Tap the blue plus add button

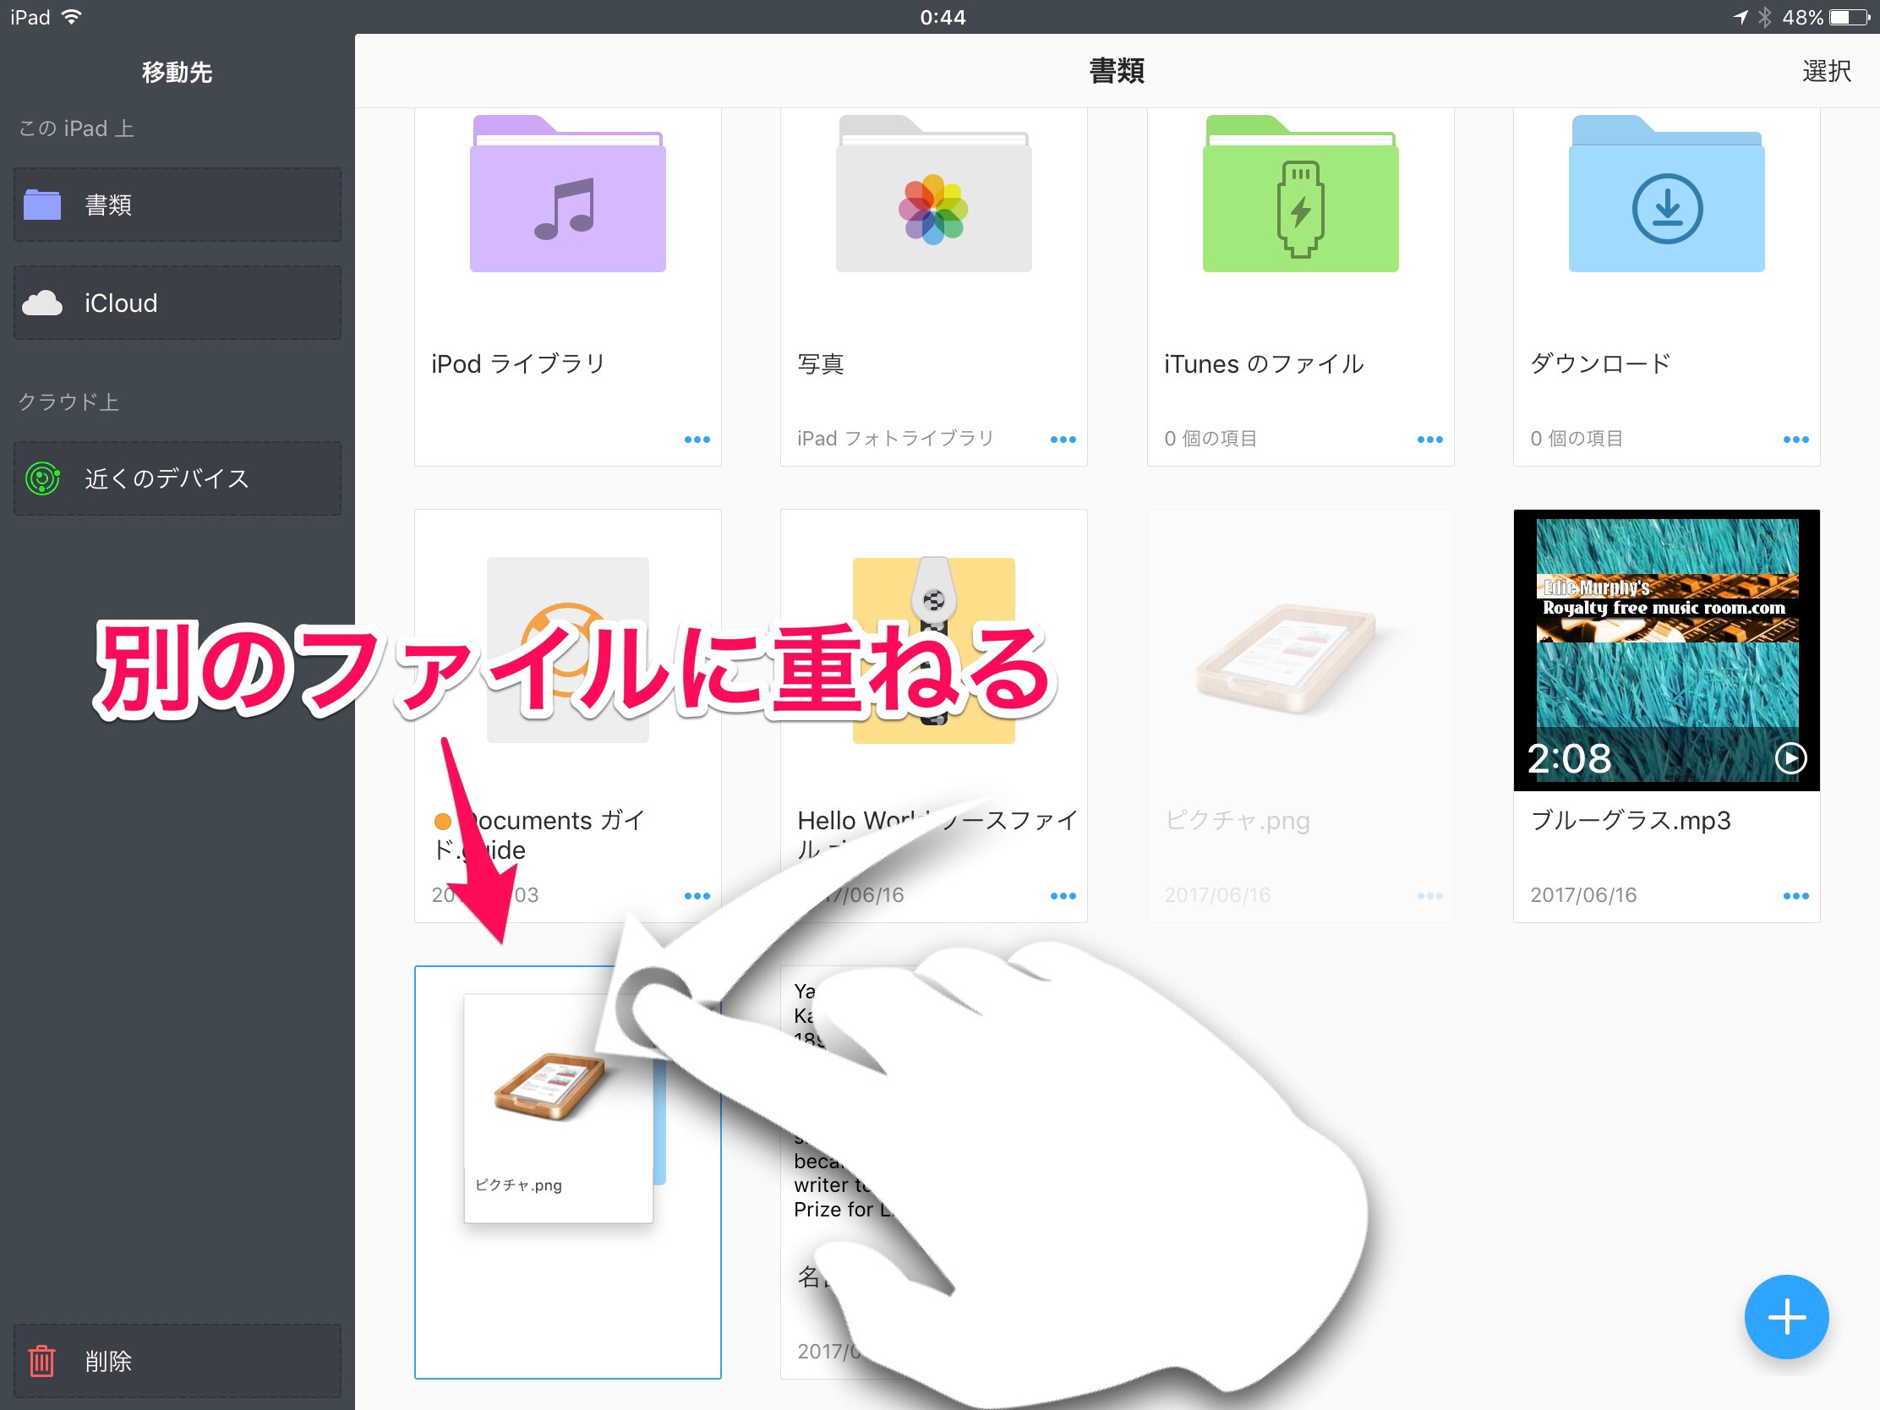click(1785, 1316)
